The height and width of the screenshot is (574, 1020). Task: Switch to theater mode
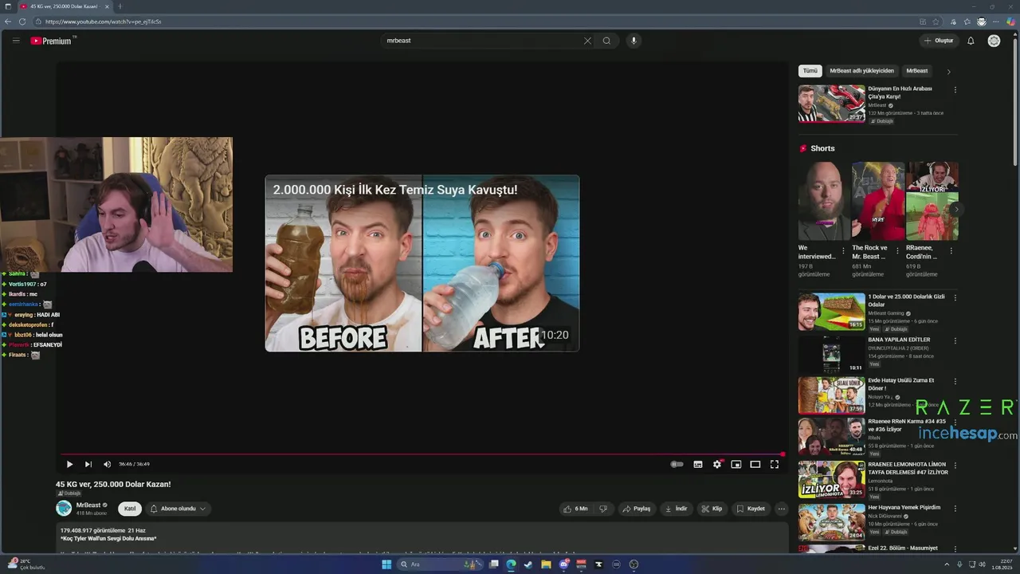pyautogui.click(x=755, y=464)
